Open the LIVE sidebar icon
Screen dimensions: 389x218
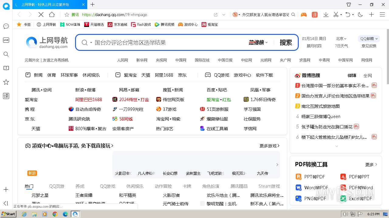coord(6,40)
